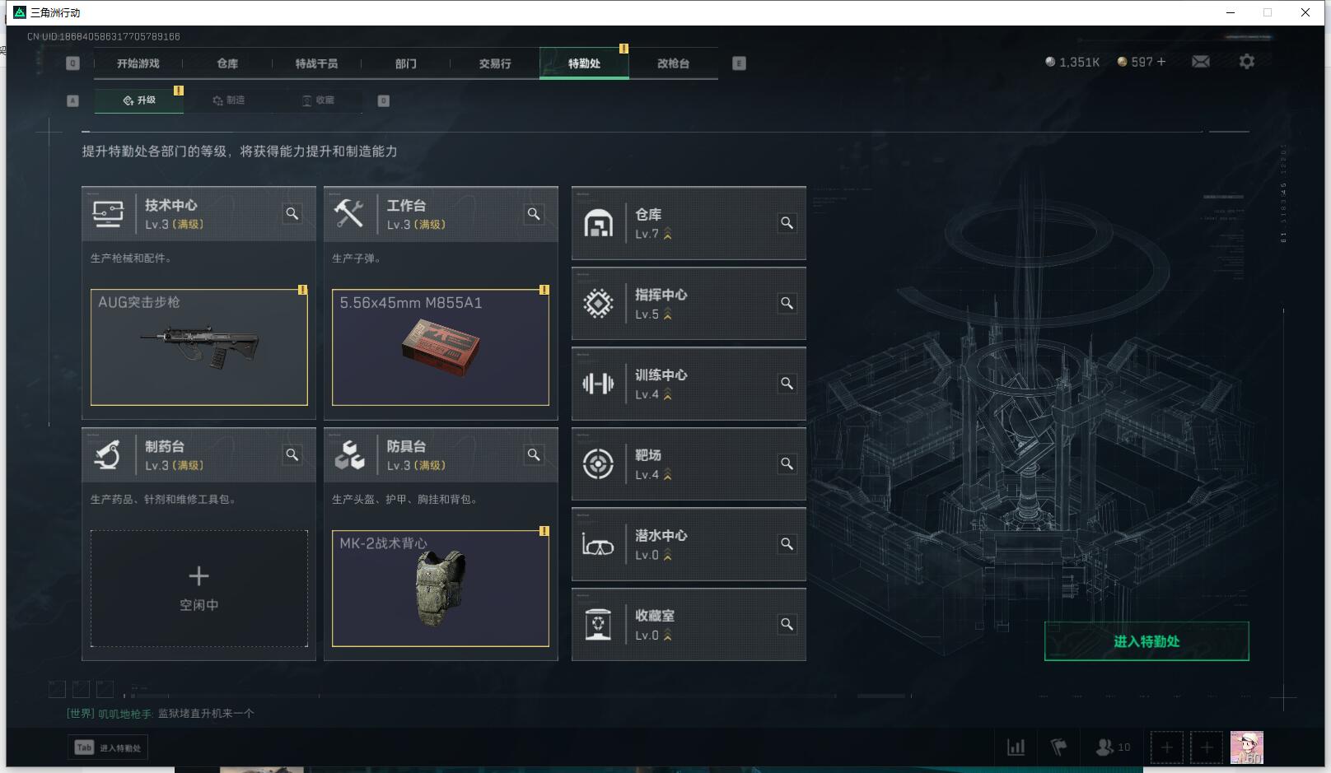Switch to the 交易行 tab

point(495,63)
